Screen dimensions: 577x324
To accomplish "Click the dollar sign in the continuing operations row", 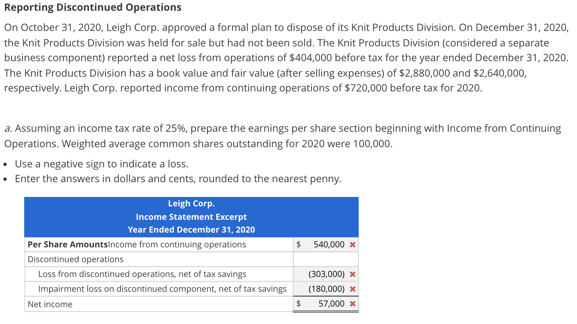I will click(299, 244).
